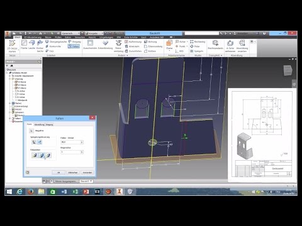Open Firefox from the taskbar

click(31, 191)
